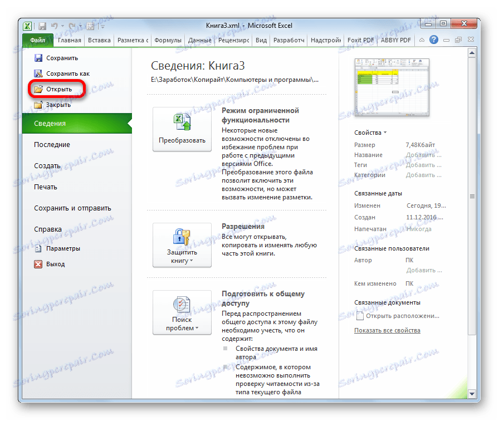Click the Сохранить floppy disk icon
The image size is (499, 421).
38,58
